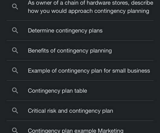Click search icon next to Contingency plan table
Image resolution: width=160 pixels, height=133 pixels.
pyautogui.click(x=15, y=91)
